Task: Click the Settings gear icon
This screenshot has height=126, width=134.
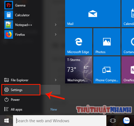Action: (7, 90)
